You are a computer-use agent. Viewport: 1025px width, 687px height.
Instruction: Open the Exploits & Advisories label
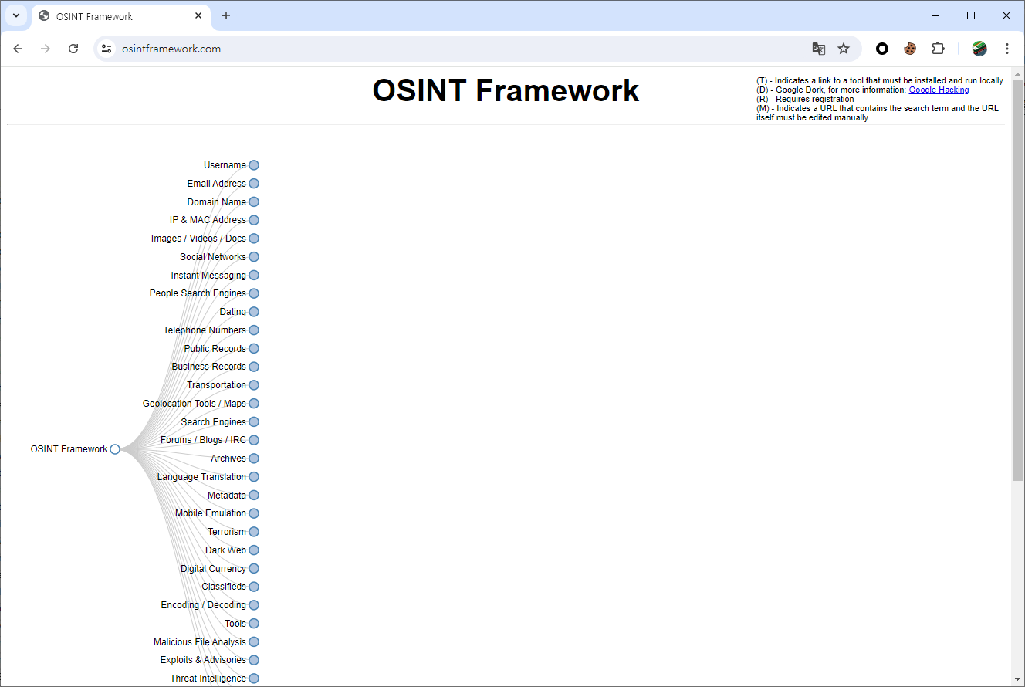[x=203, y=660]
